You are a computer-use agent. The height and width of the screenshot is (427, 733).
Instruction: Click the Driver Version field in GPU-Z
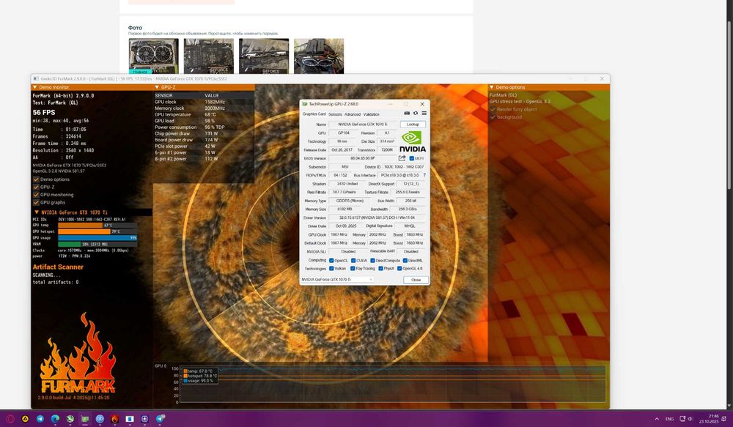(377, 218)
